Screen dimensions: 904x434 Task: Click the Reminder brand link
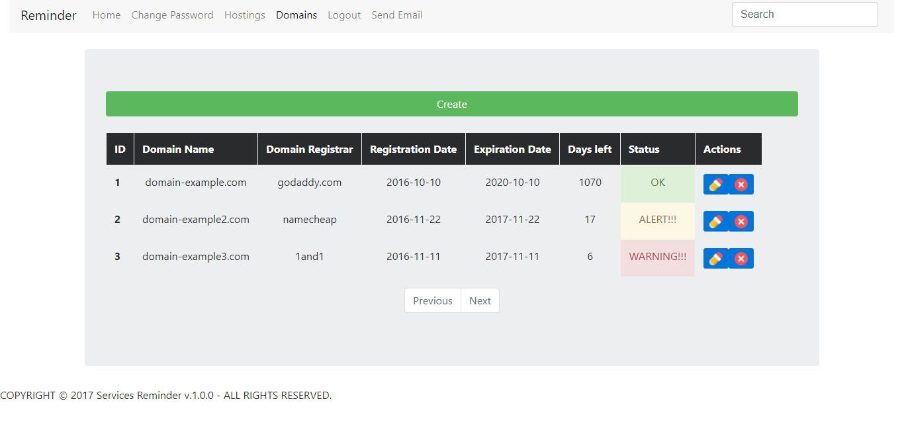click(x=48, y=15)
